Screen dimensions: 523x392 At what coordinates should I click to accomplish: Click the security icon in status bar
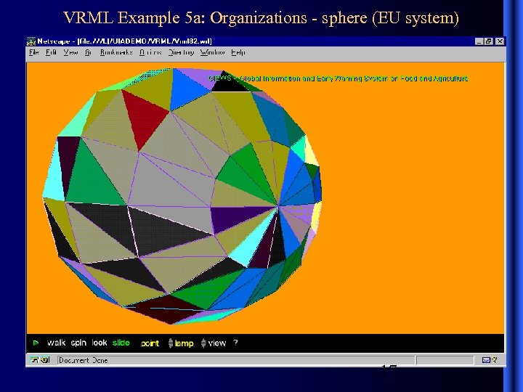pos(40,360)
